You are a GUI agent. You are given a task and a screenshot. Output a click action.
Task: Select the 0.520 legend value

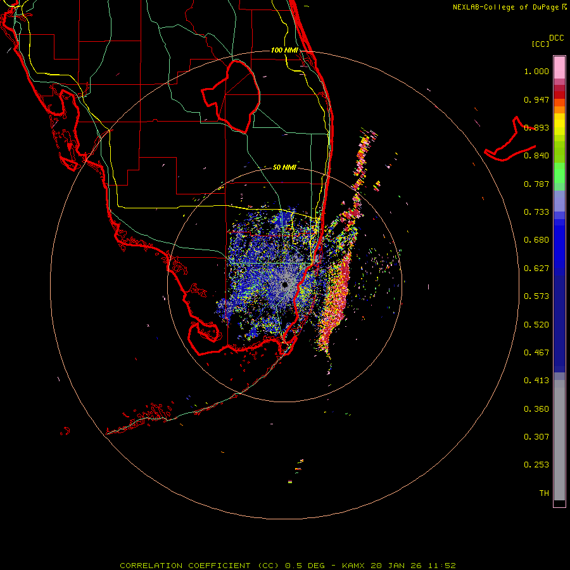point(536,325)
